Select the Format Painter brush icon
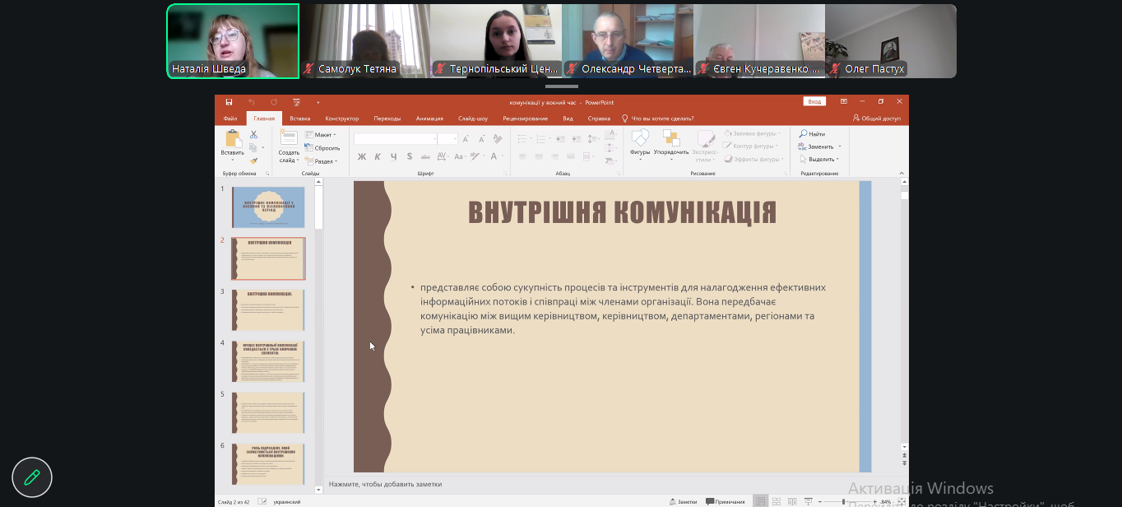 pos(254,160)
